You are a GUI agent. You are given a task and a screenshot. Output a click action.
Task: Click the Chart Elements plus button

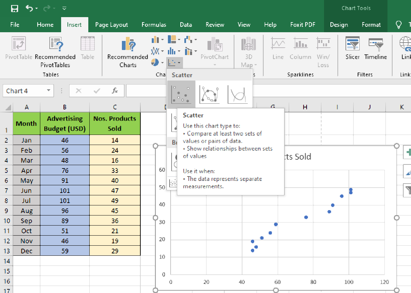tap(408, 152)
